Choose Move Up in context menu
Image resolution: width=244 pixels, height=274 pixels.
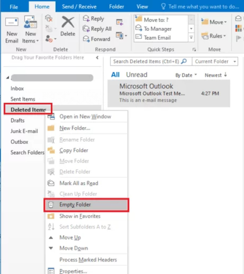[87, 237]
